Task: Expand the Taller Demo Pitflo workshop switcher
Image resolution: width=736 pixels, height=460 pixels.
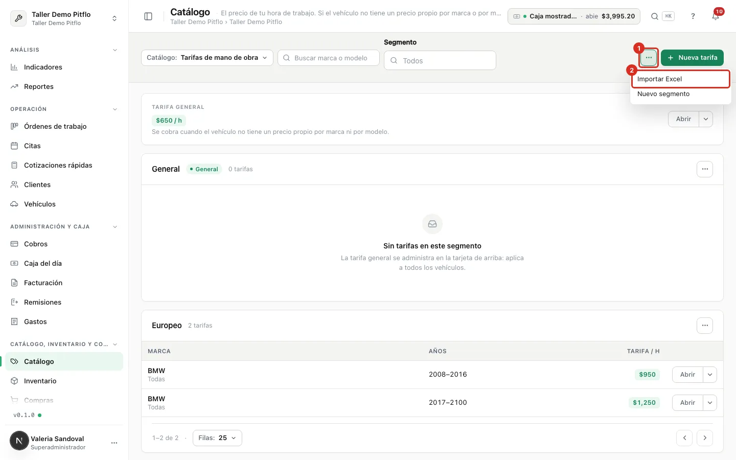Action: click(x=64, y=18)
